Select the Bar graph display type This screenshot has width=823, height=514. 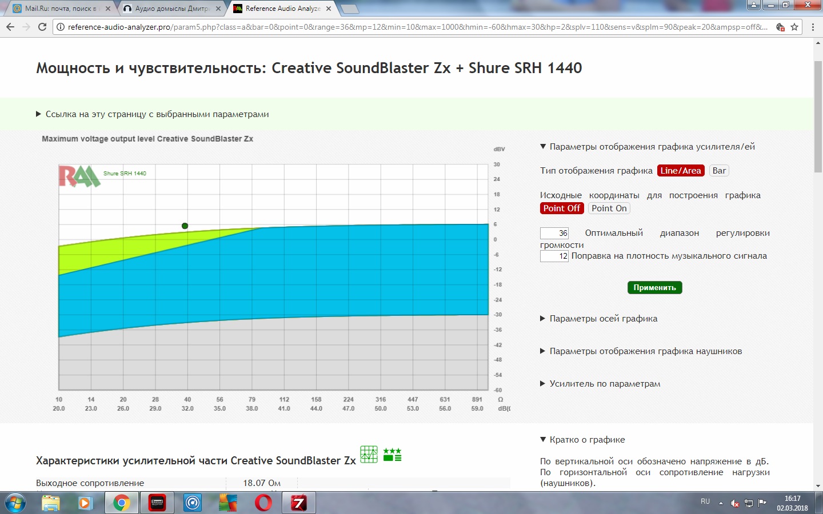pyautogui.click(x=719, y=171)
